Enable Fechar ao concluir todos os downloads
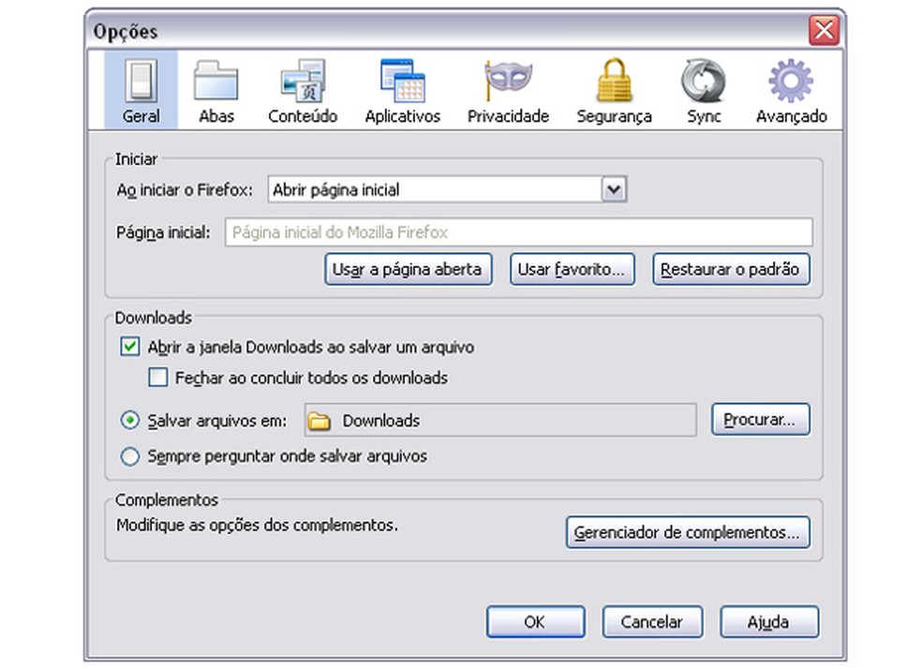This screenshot has height=669, width=922. tap(157, 377)
